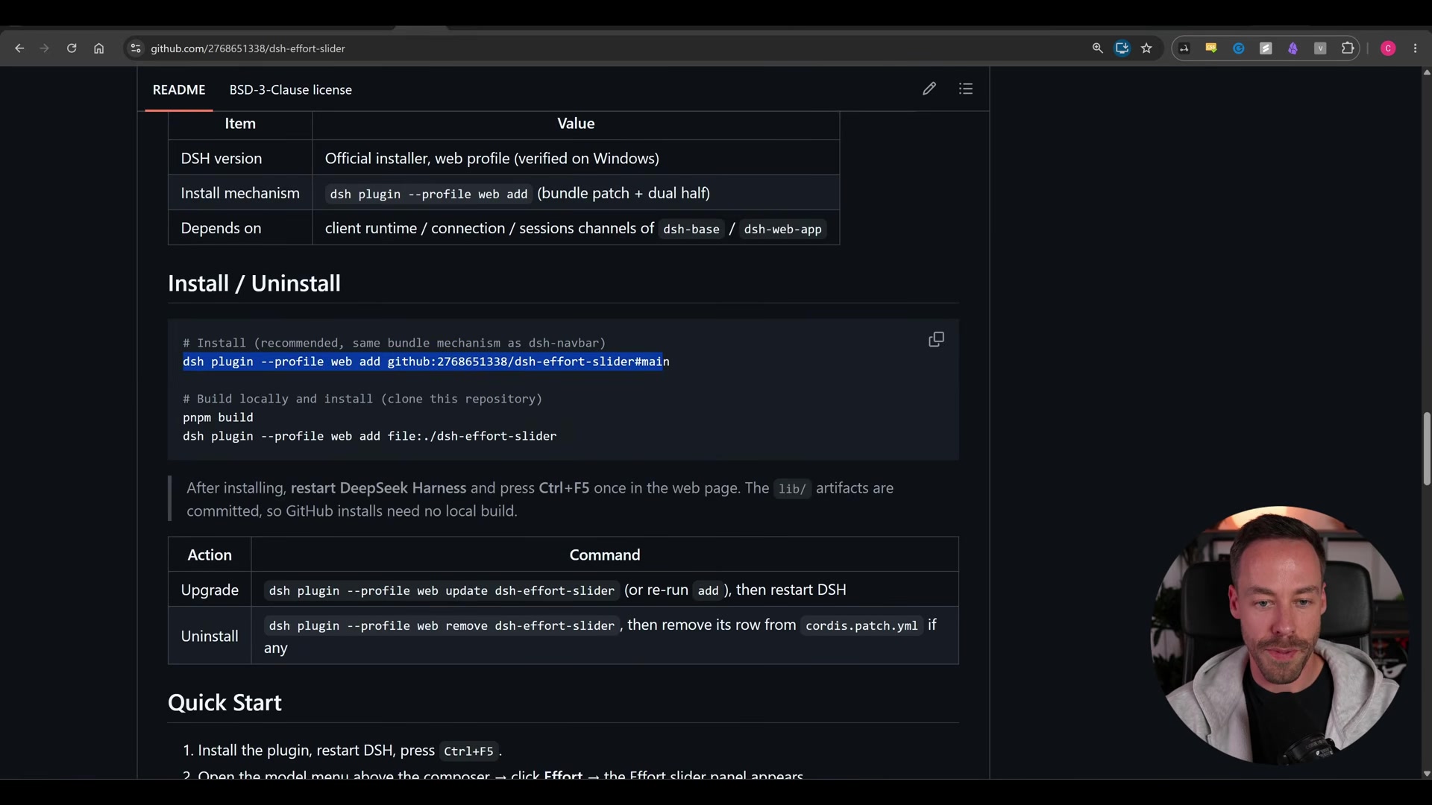1432x805 pixels.
Task: Open the zoom magnifier in address bar
Action: click(x=1097, y=48)
